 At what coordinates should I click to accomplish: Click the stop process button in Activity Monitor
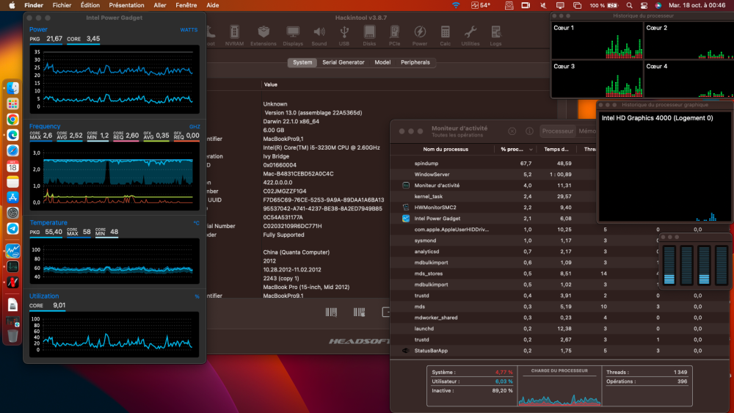tap(512, 131)
